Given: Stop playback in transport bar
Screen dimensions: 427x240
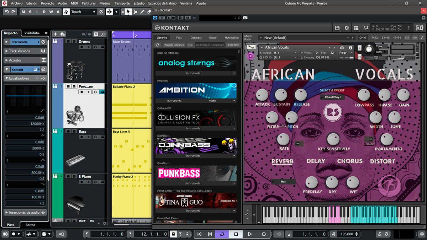Looking at the screenshot, I should 236,234.
